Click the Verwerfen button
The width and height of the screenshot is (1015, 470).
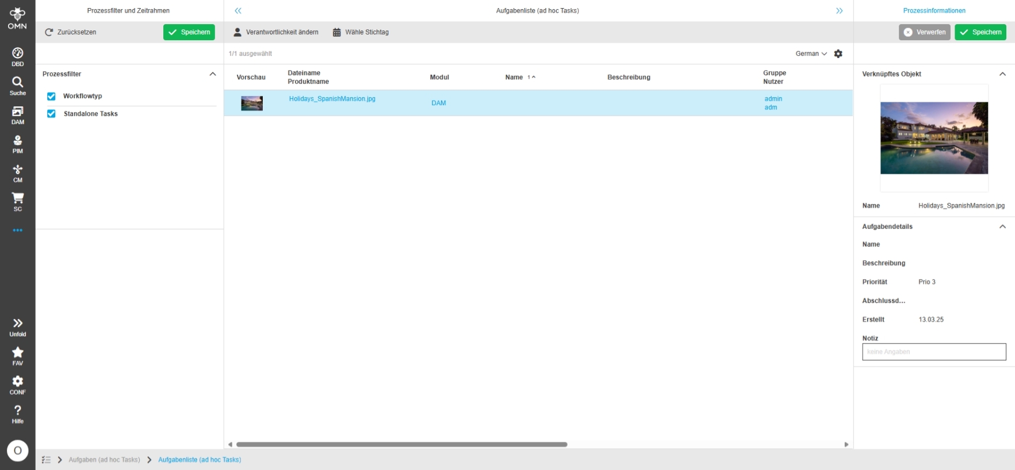[x=924, y=32]
